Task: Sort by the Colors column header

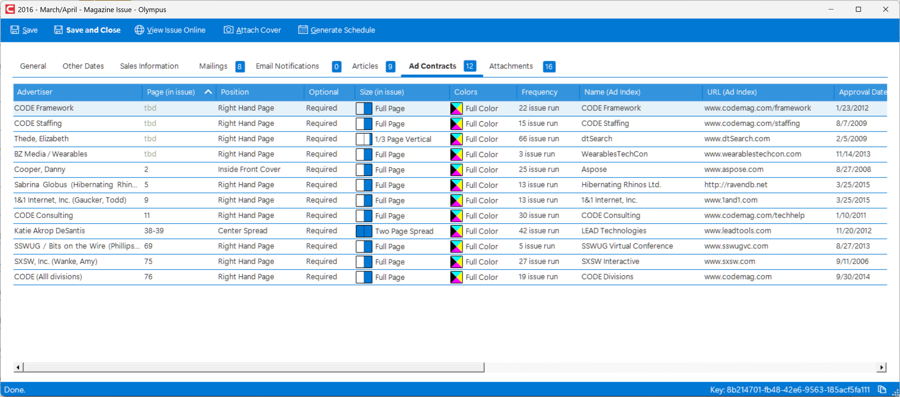Action: click(483, 92)
